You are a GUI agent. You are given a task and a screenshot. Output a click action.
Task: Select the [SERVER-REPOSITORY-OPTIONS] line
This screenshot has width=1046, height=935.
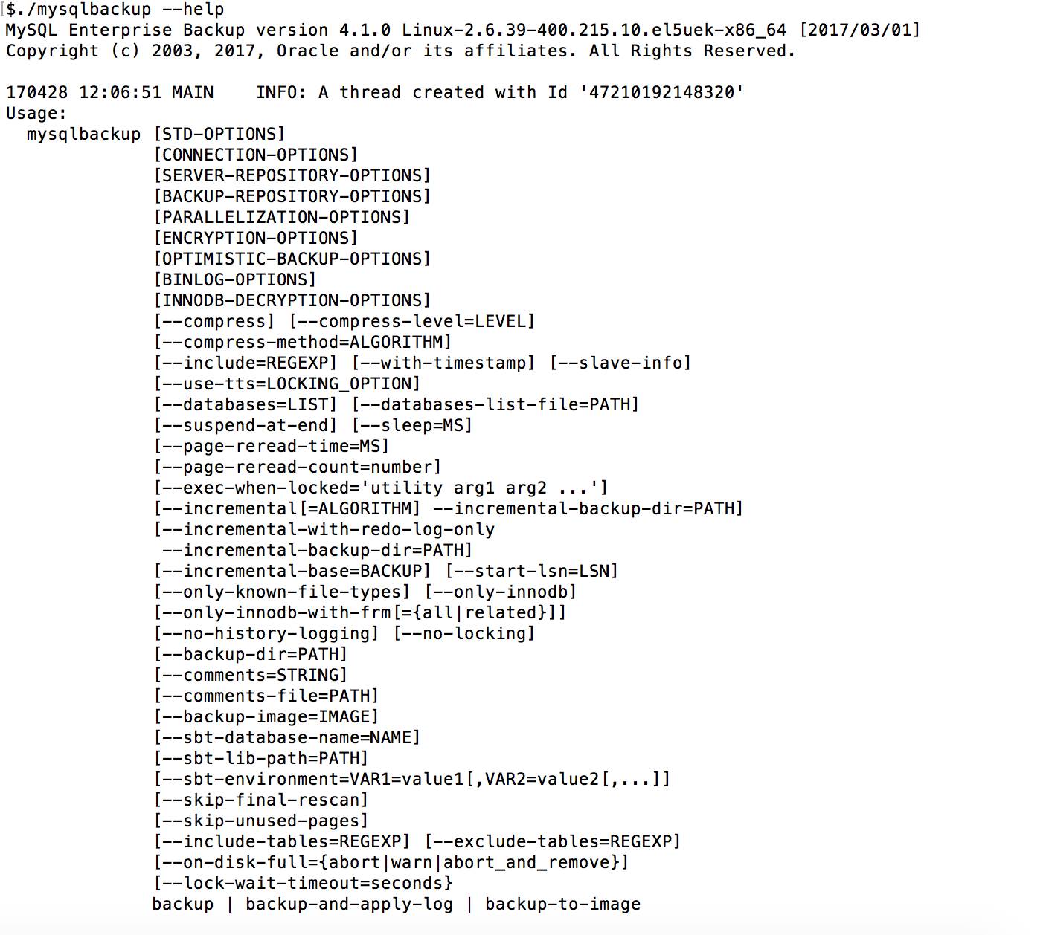point(292,176)
